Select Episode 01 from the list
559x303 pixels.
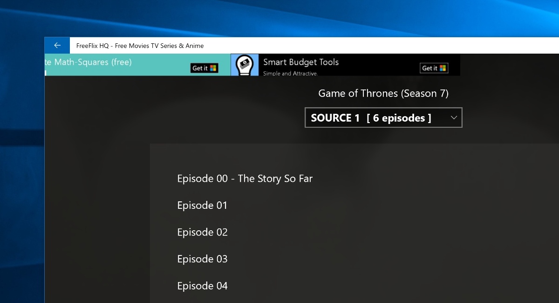click(202, 205)
